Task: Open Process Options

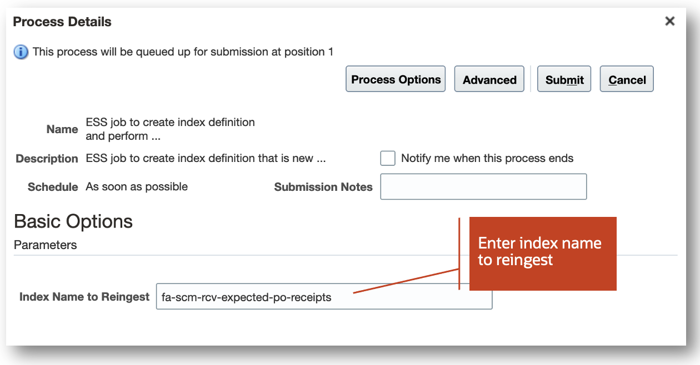Action: coord(396,79)
